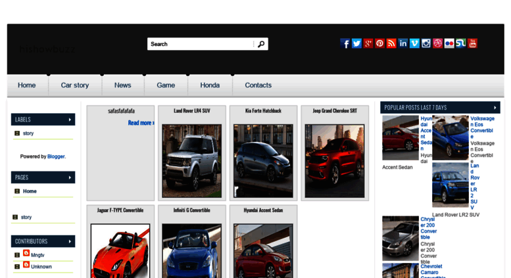511x278 pixels.
Task: Follow the Blogger link
Action: click(56, 156)
